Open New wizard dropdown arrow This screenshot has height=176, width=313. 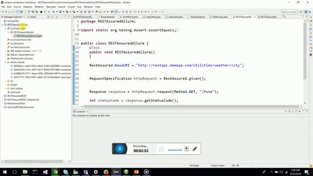6,12
